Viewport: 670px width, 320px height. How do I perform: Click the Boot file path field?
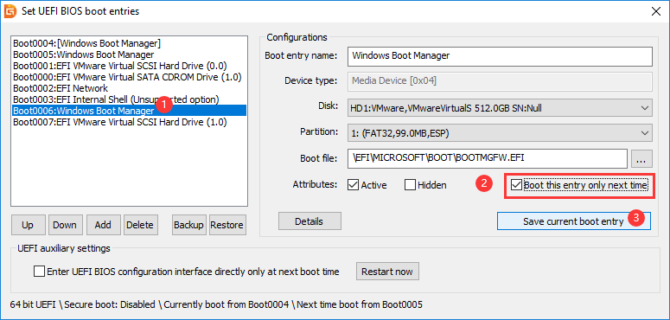[x=488, y=158]
